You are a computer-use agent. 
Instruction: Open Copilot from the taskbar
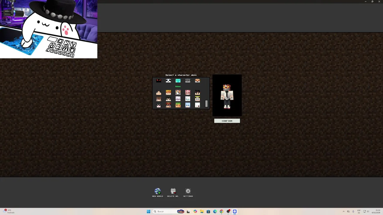coord(195,211)
